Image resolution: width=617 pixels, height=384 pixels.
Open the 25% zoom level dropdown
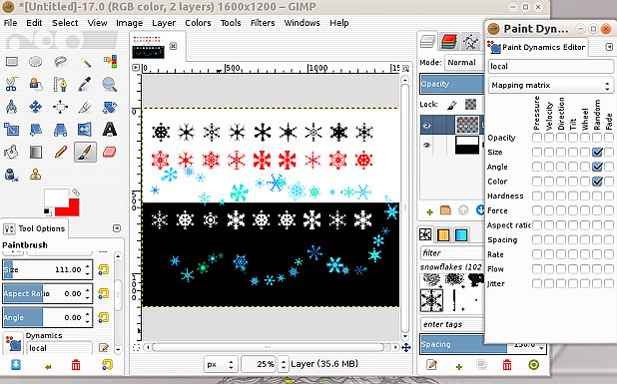click(283, 364)
